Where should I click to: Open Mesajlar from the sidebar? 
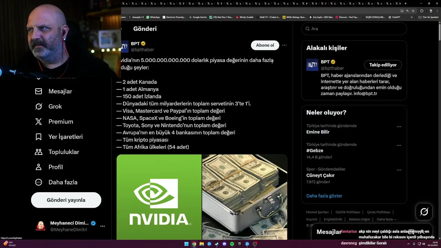53,91
